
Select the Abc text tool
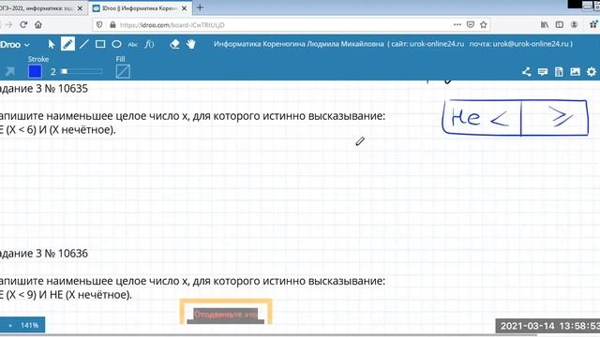[x=132, y=45]
